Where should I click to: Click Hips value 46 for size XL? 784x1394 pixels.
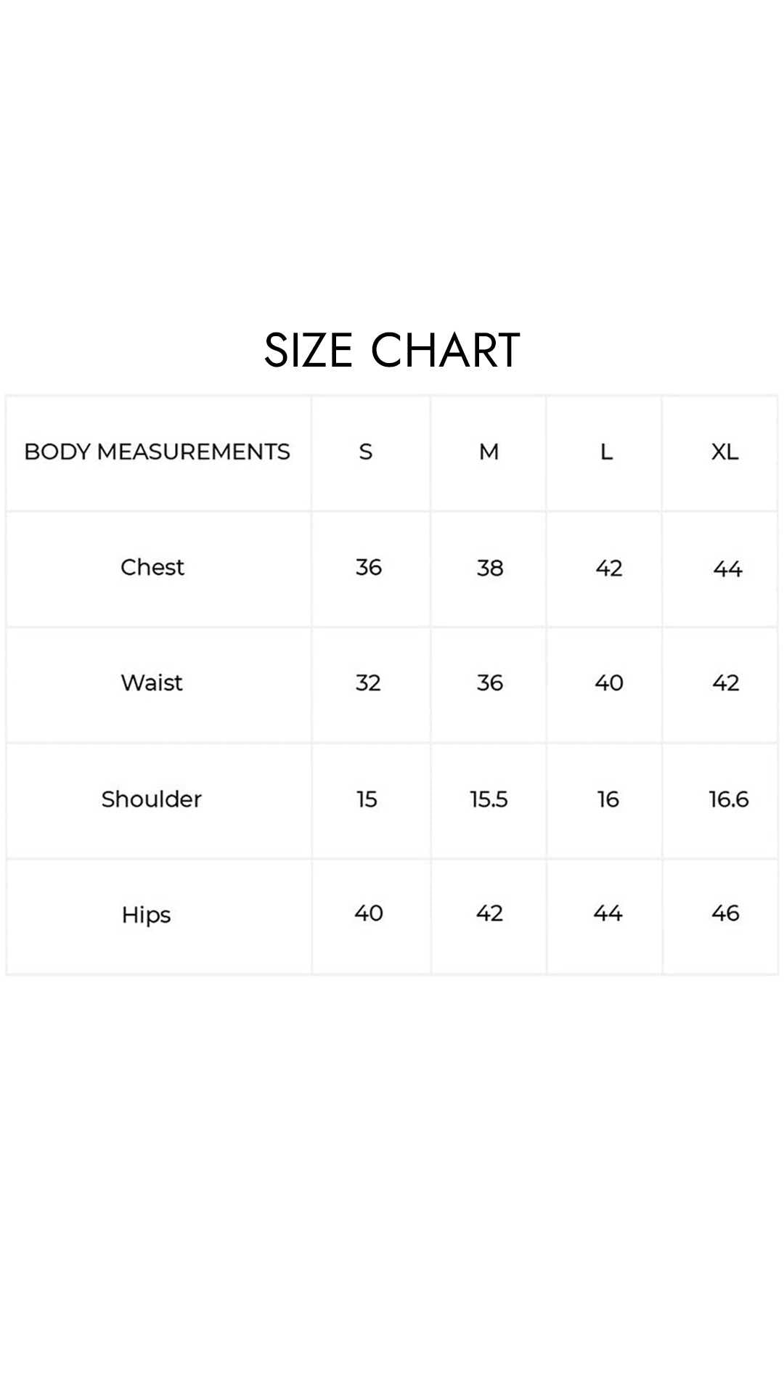(725, 913)
